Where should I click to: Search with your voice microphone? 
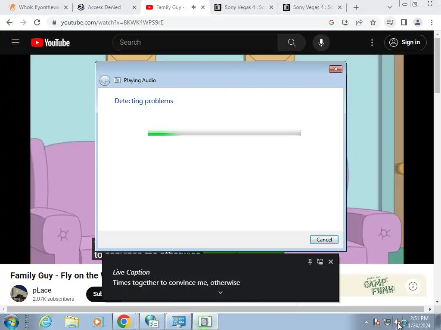point(321,43)
